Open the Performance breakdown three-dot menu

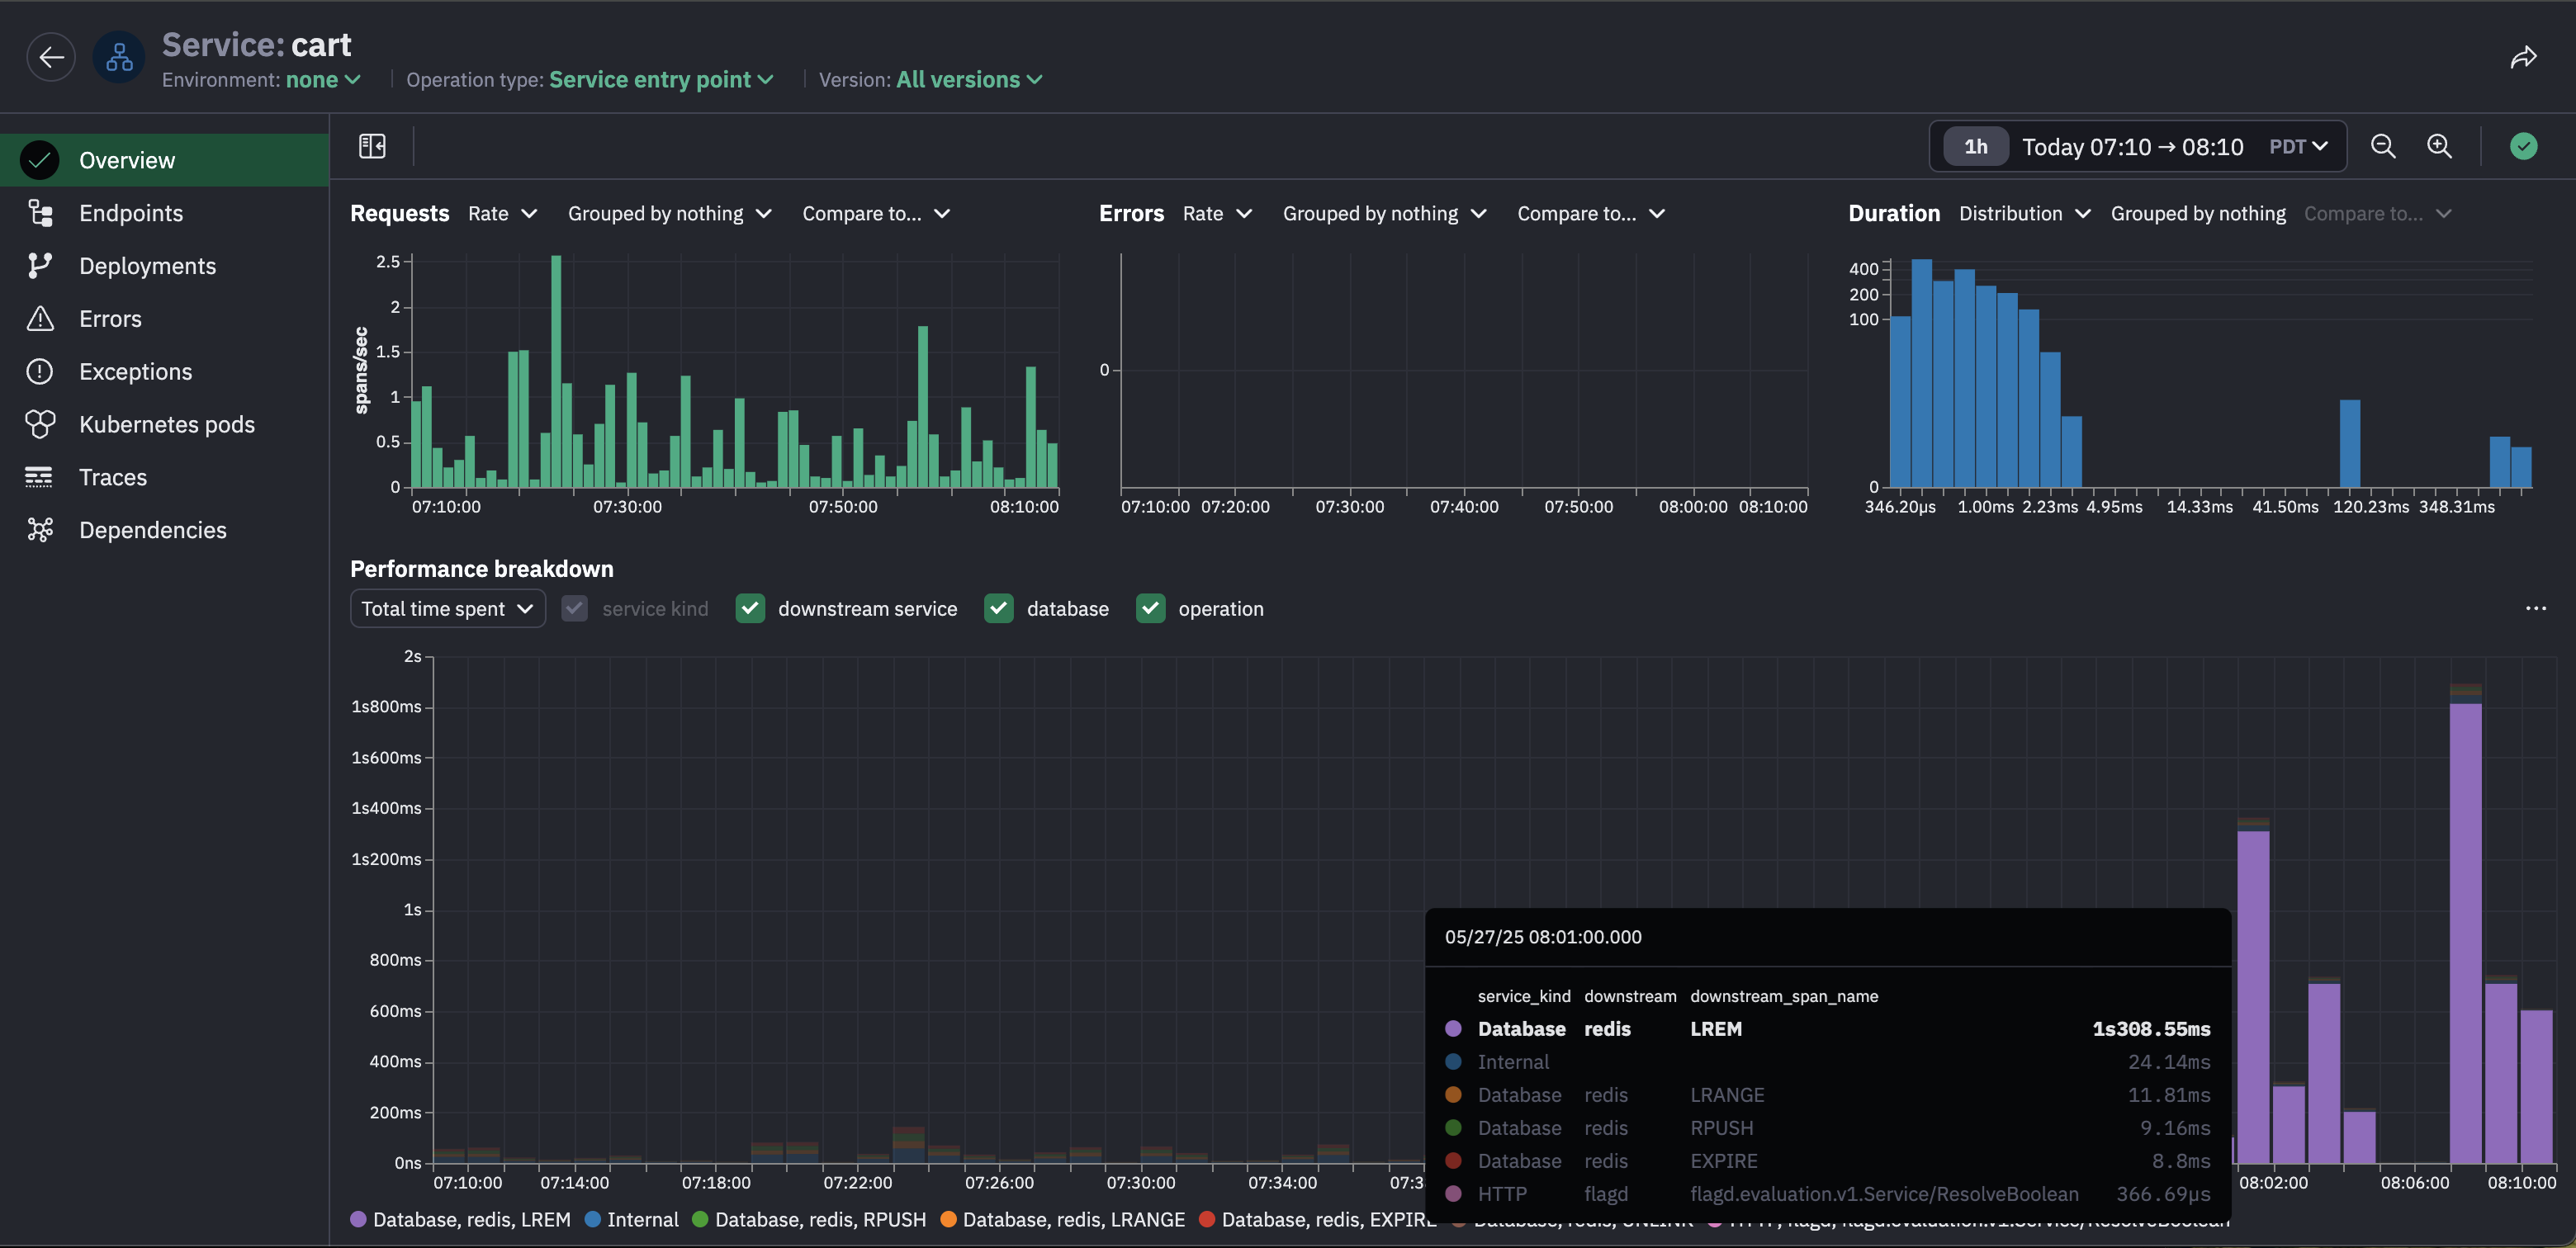point(2535,608)
